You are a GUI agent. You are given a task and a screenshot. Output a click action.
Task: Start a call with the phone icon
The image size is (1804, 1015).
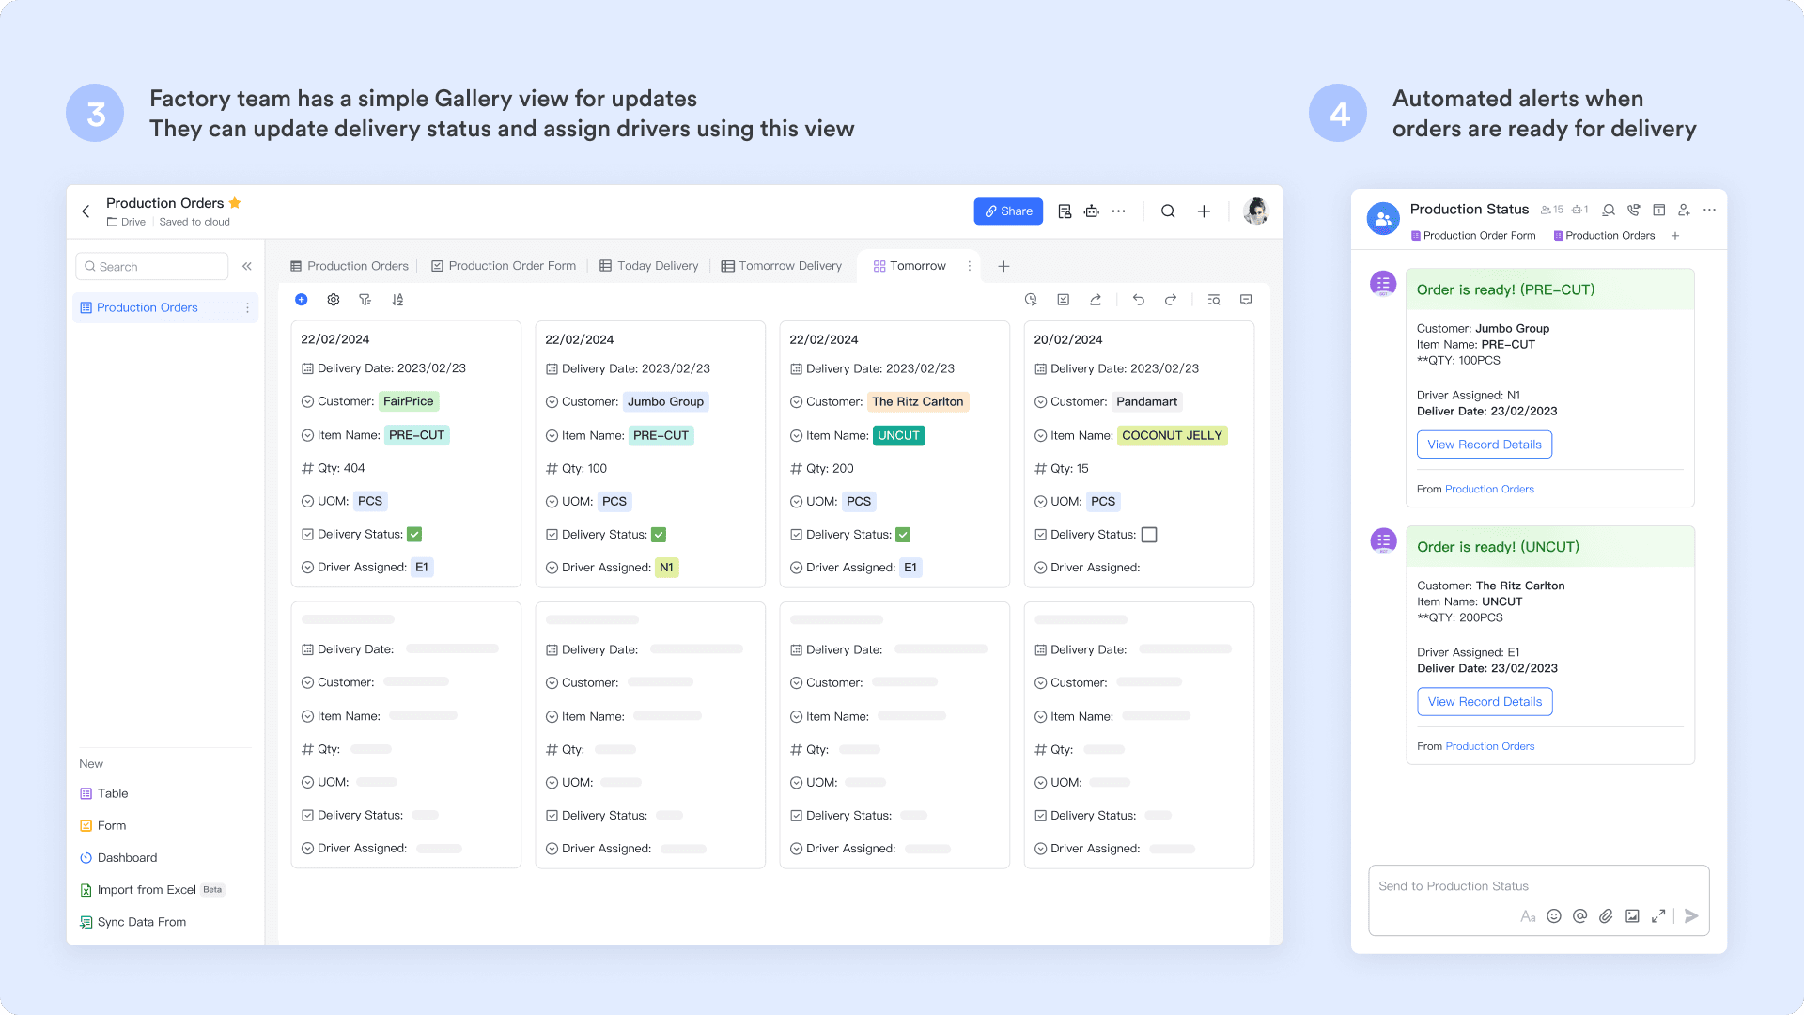point(1633,210)
